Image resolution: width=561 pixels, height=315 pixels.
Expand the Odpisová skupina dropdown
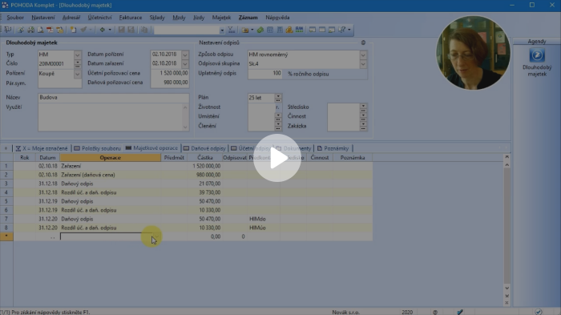pyautogui.click(x=363, y=64)
